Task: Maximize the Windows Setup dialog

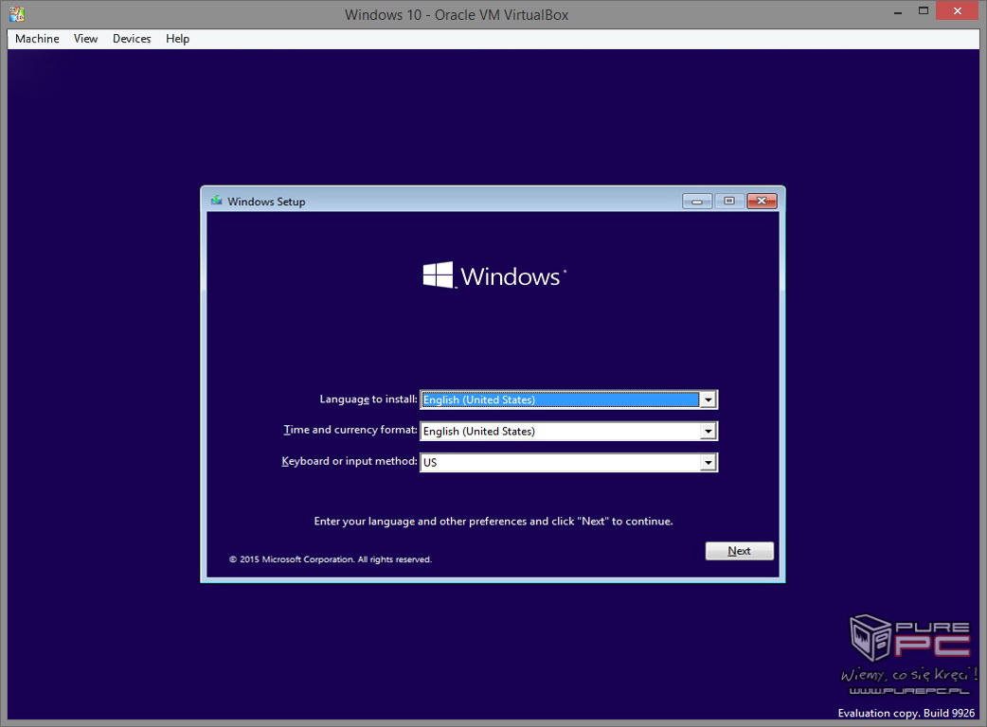Action: tap(729, 202)
